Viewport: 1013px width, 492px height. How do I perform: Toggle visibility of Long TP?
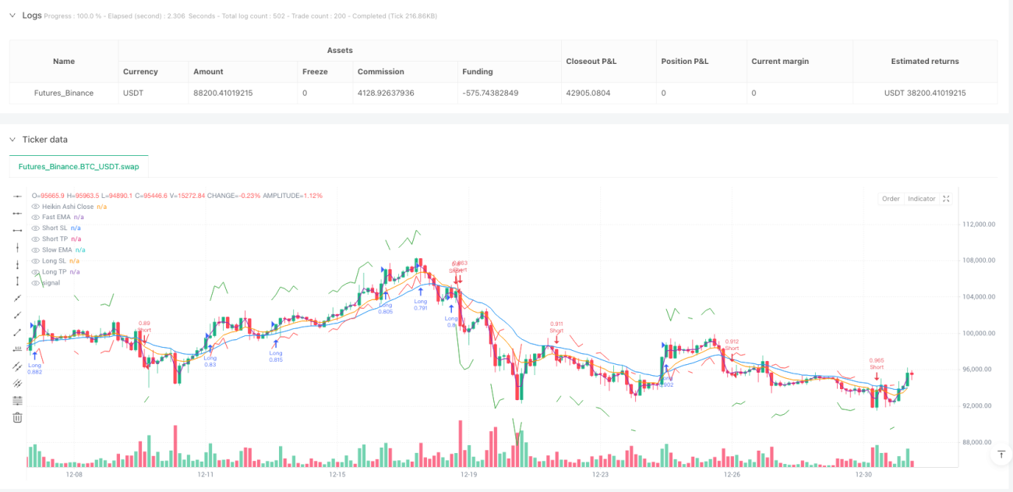[x=35, y=272]
